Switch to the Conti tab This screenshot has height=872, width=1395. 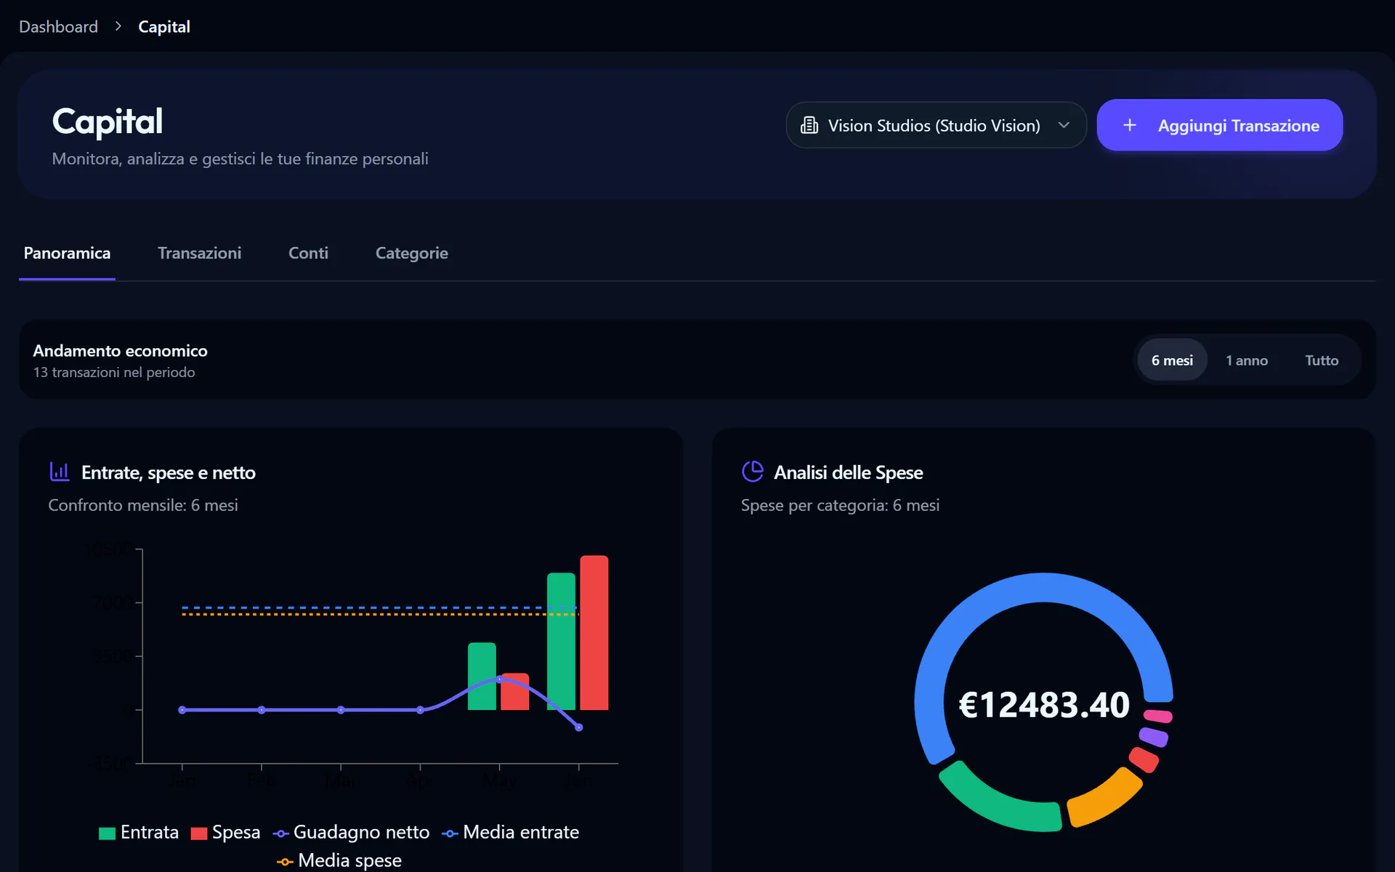point(308,253)
